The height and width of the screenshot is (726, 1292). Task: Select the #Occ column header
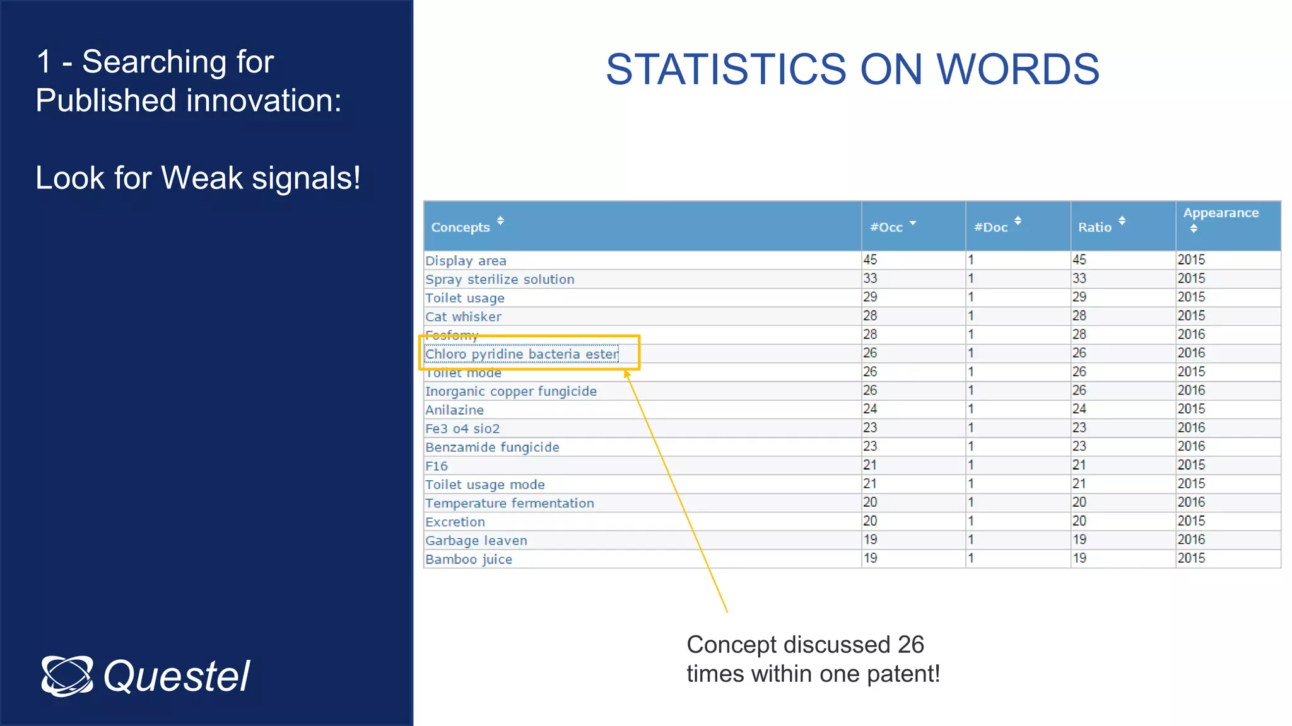pyautogui.click(x=913, y=226)
